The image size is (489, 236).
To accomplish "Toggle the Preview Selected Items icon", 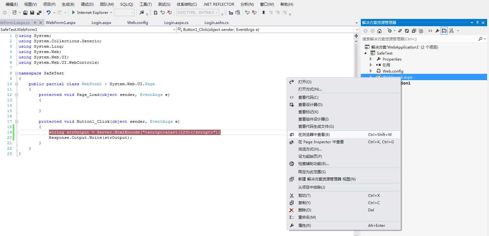I will pos(444,31).
